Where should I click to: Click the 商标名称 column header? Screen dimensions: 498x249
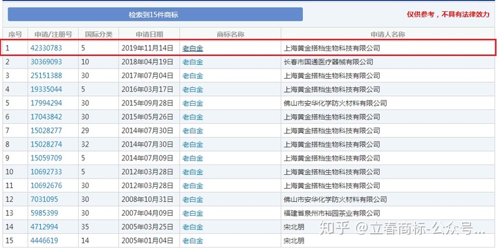tap(230, 35)
